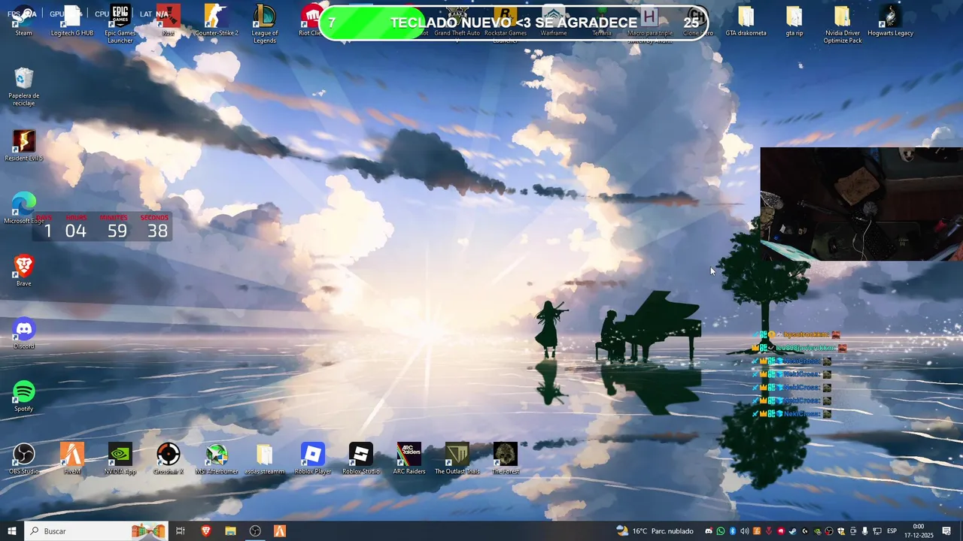Open the Windows Start menu
The height and width of the screenshot is (541, 963).
(12, 531)
